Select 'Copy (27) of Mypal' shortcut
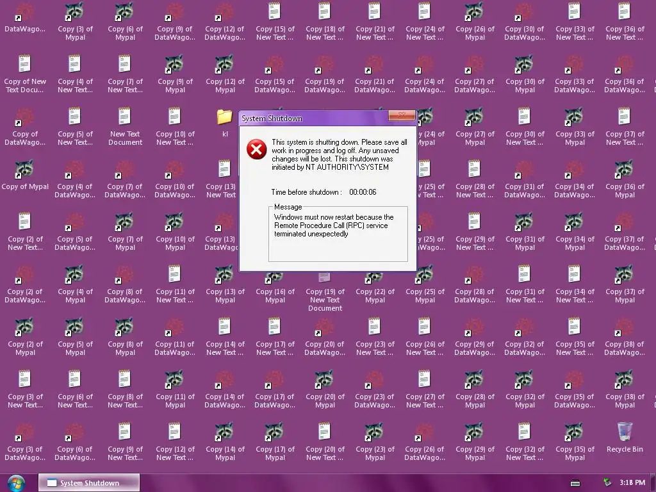 pos(475,126)
